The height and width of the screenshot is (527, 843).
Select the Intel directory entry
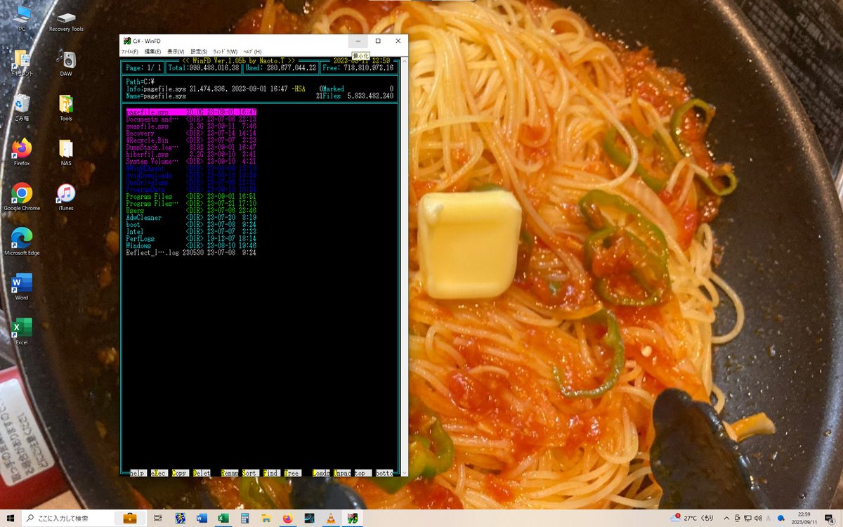tap(191, 232)
